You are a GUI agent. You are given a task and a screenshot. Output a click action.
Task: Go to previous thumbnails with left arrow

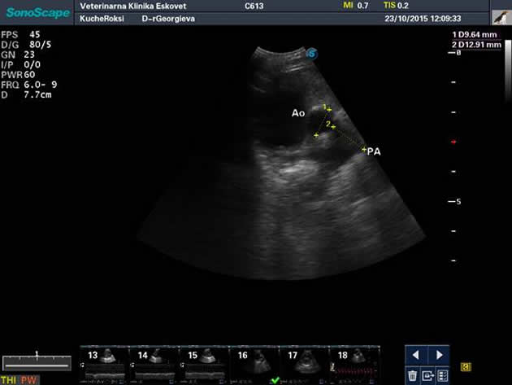pyautogui.click(x=415, y=355)
